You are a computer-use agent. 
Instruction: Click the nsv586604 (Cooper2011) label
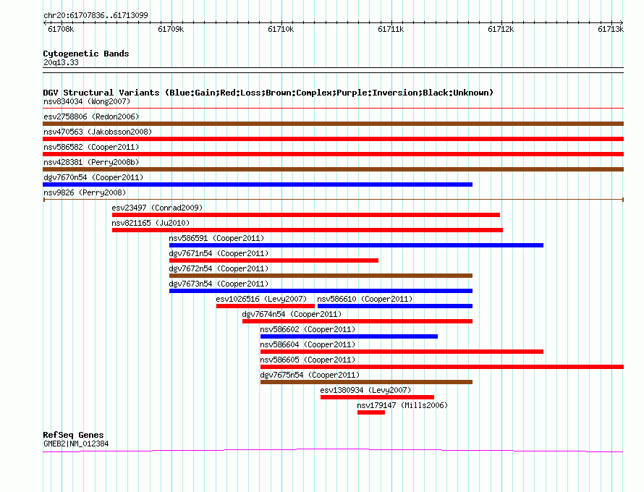(x=308, y=344)
